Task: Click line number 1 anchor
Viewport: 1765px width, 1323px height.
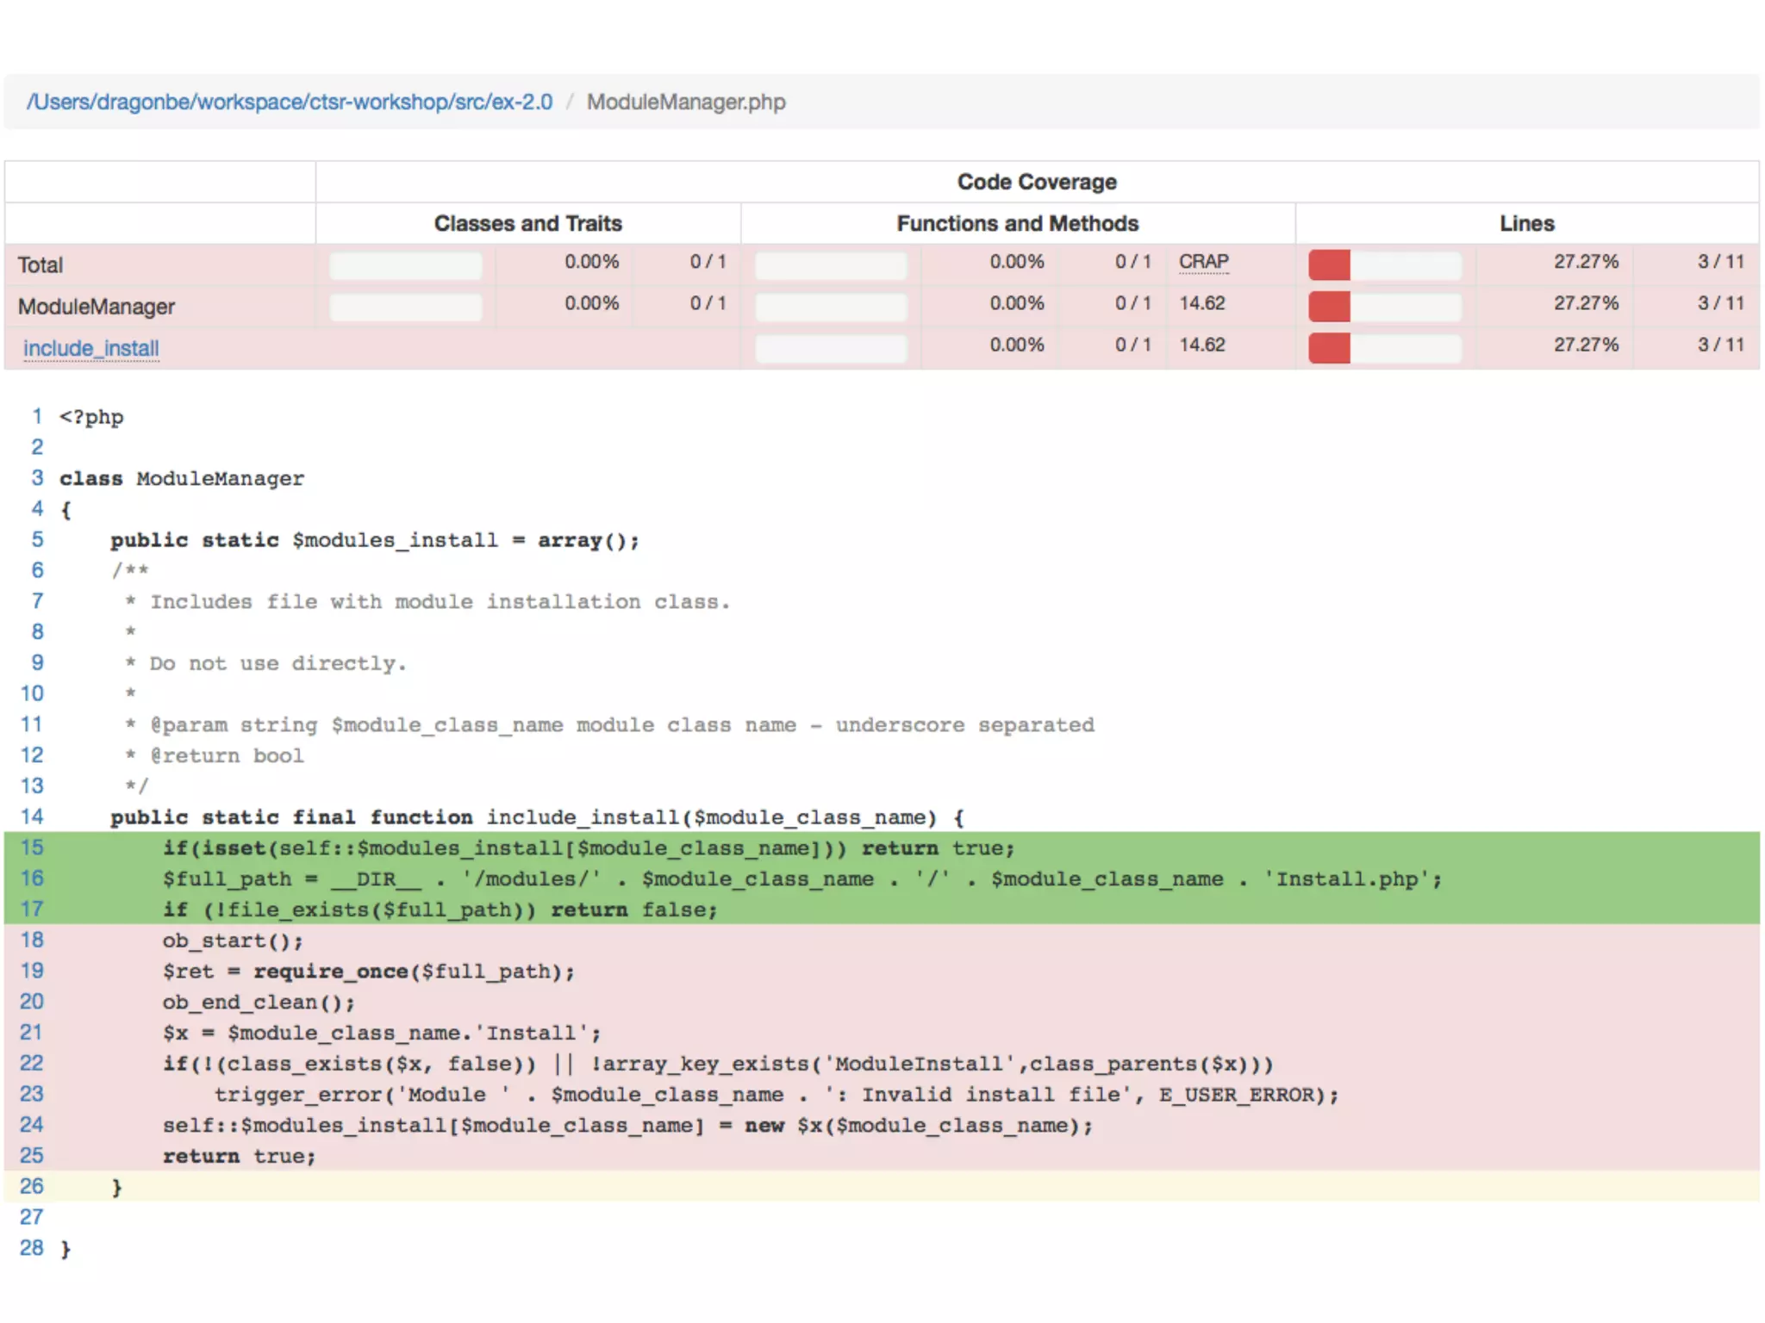Action: click(x=37, y=417)
